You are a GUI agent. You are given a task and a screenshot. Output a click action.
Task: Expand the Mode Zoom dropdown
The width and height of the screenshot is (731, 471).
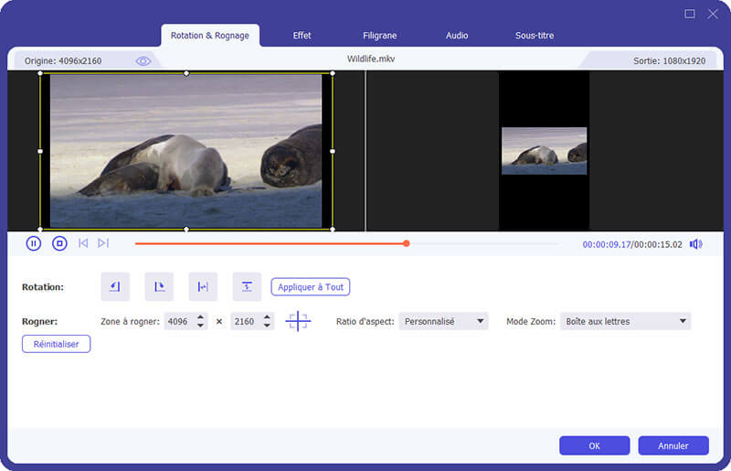coord(625,322)
